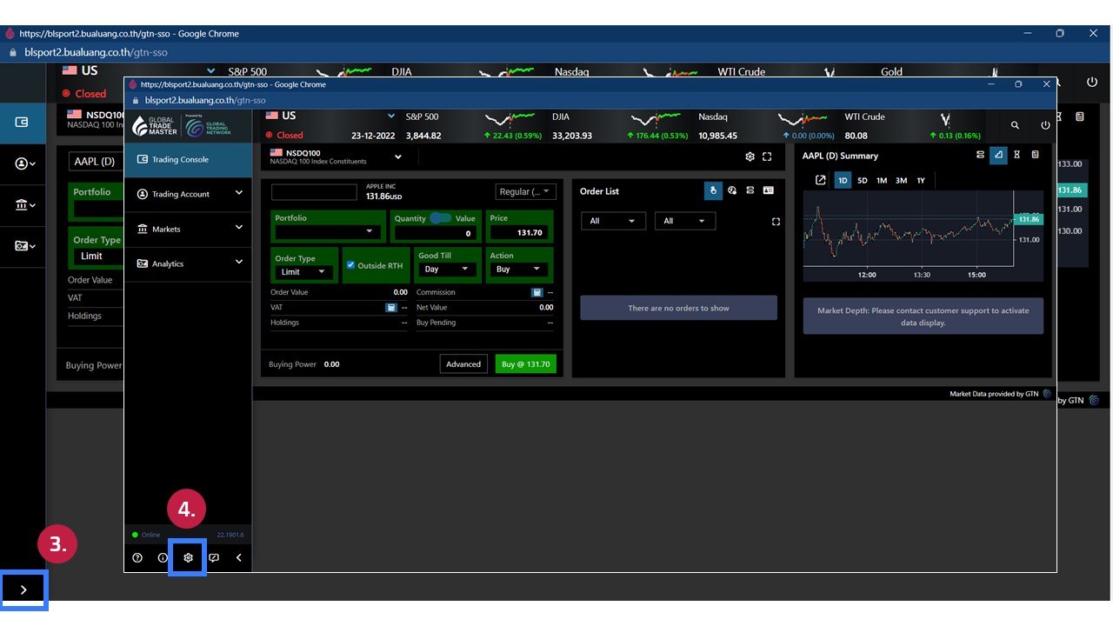Click the stacked rows icon in Order List
The width and height of the screenshot is (1113, 626).
[x=750, y=190]
